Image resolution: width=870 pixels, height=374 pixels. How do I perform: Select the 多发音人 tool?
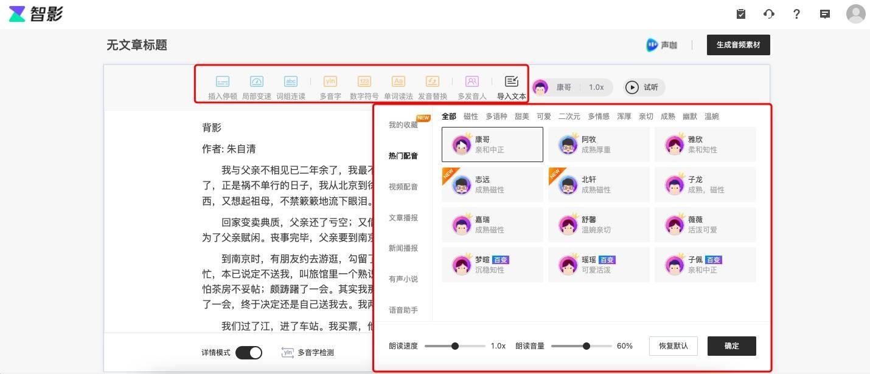472,87
